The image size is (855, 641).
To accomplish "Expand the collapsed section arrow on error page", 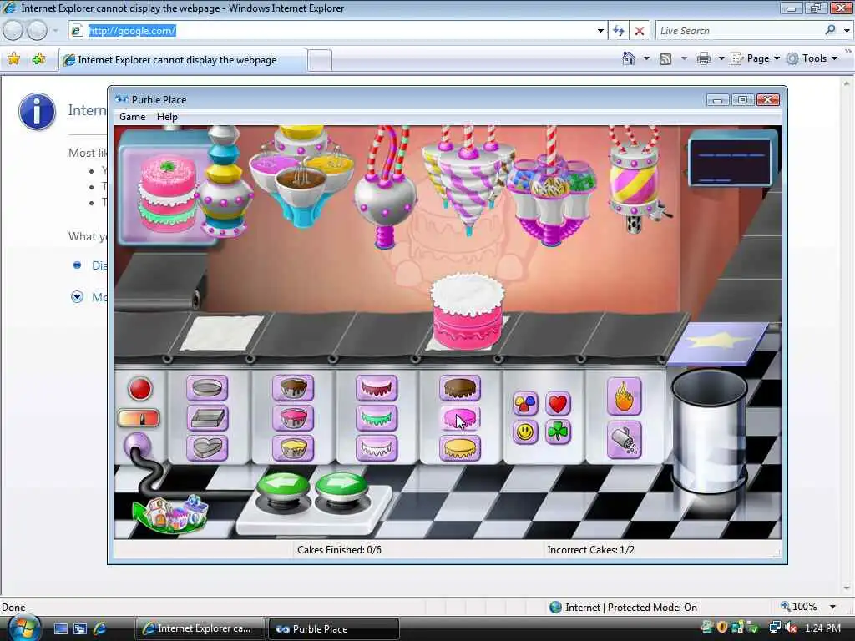I will pyautogui.click(x=78, y=297).
